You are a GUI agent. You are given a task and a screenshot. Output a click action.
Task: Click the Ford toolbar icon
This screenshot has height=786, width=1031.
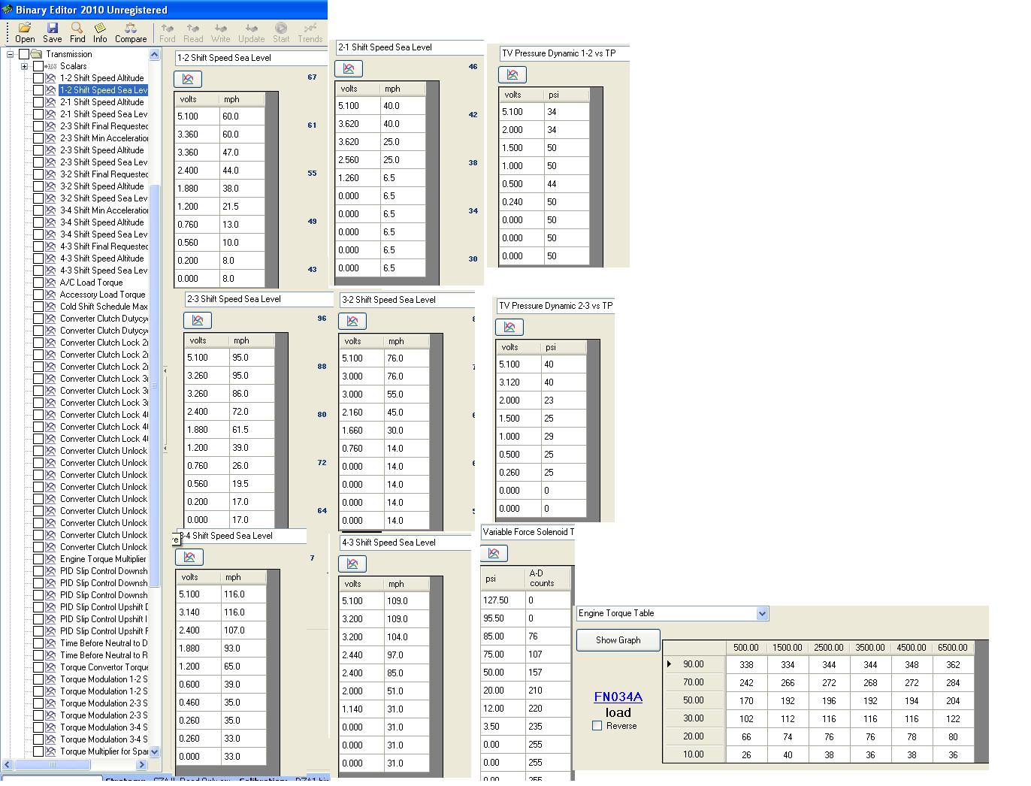point(168,32)
